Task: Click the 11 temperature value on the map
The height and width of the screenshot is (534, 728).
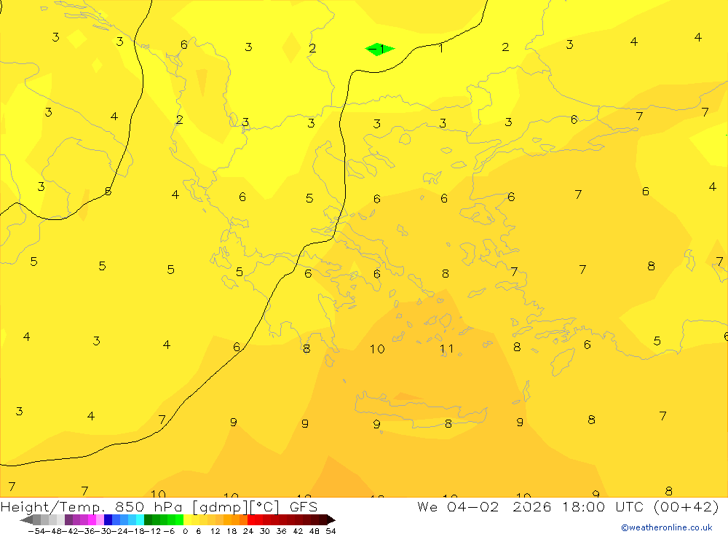Action: tap(447, 349)
